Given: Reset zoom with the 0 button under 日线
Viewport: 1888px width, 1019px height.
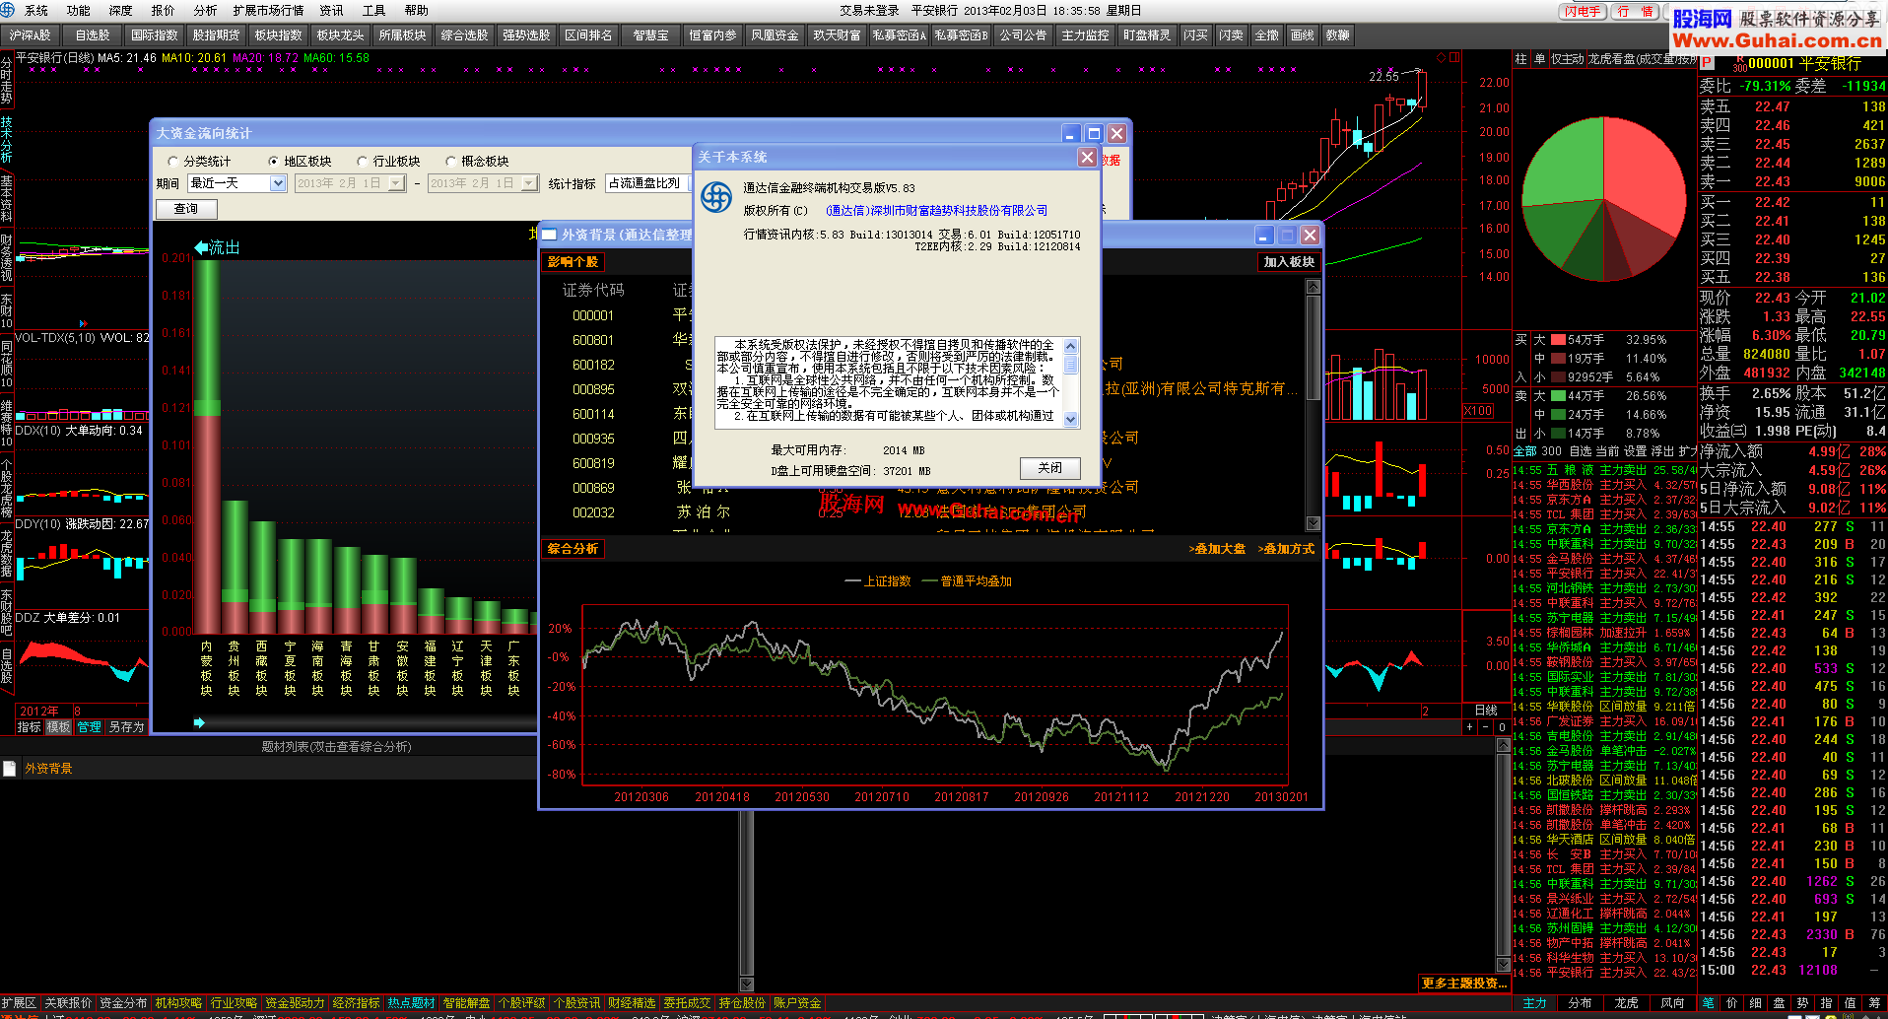Looking at the screenshot, I should (1502, 727).
